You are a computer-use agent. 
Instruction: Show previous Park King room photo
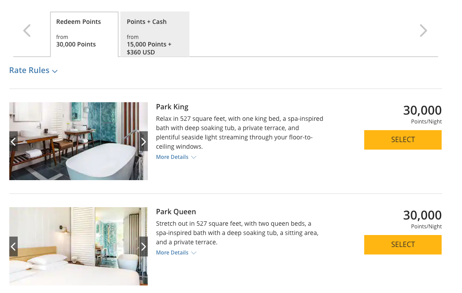point(13,142)
